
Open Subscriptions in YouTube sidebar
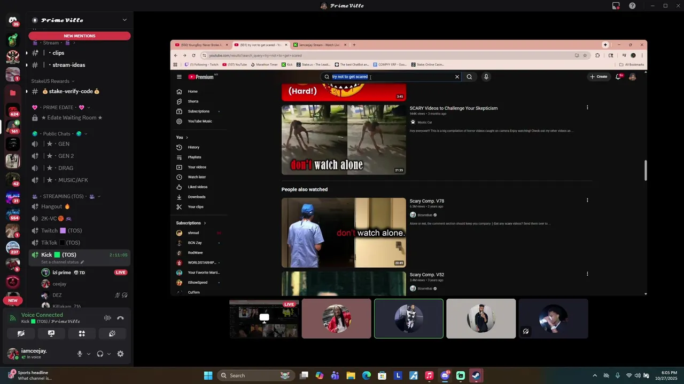click(x=199, y=111)
